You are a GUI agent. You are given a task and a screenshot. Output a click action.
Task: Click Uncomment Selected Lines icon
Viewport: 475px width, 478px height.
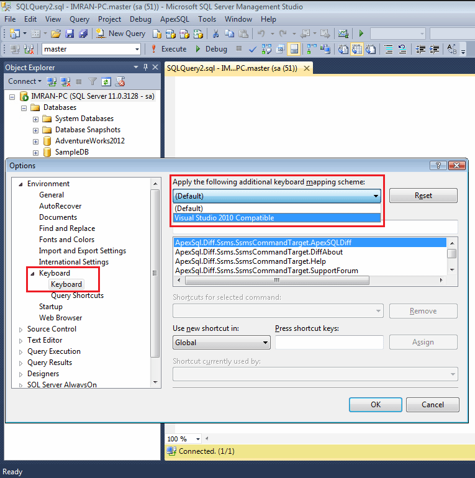[x=402, y=49]
